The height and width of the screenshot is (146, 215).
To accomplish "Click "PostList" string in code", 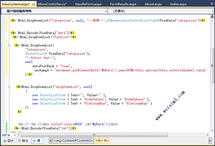I will (x=61, y=37).
